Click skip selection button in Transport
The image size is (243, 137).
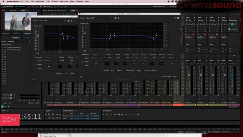pos(137,115)
